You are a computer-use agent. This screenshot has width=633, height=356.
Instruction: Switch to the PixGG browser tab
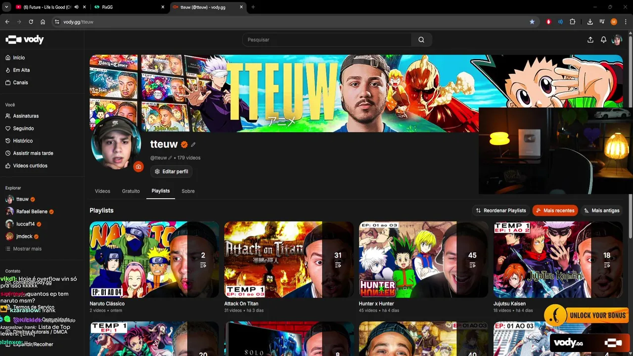129,7
